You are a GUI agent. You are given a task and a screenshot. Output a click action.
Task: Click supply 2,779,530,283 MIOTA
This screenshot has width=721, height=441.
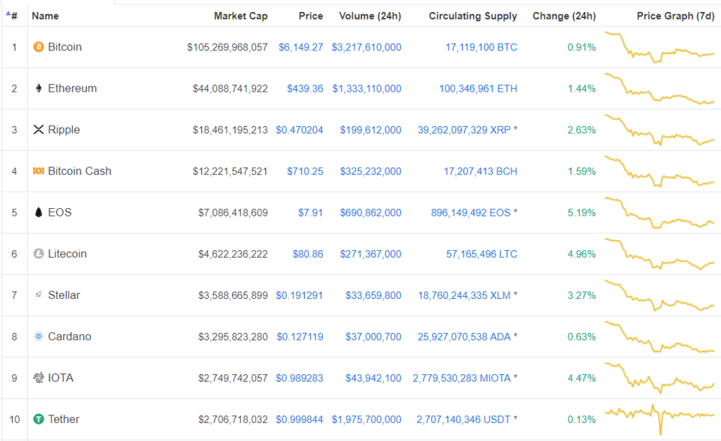click(x=462, y=379)
